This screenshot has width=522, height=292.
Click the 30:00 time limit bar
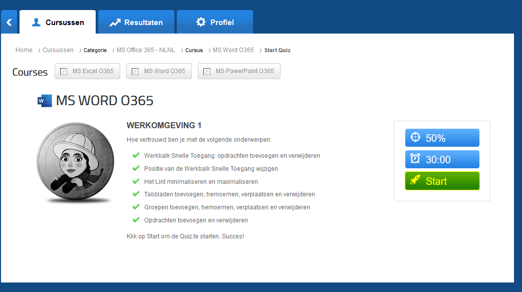pos(442,159)
